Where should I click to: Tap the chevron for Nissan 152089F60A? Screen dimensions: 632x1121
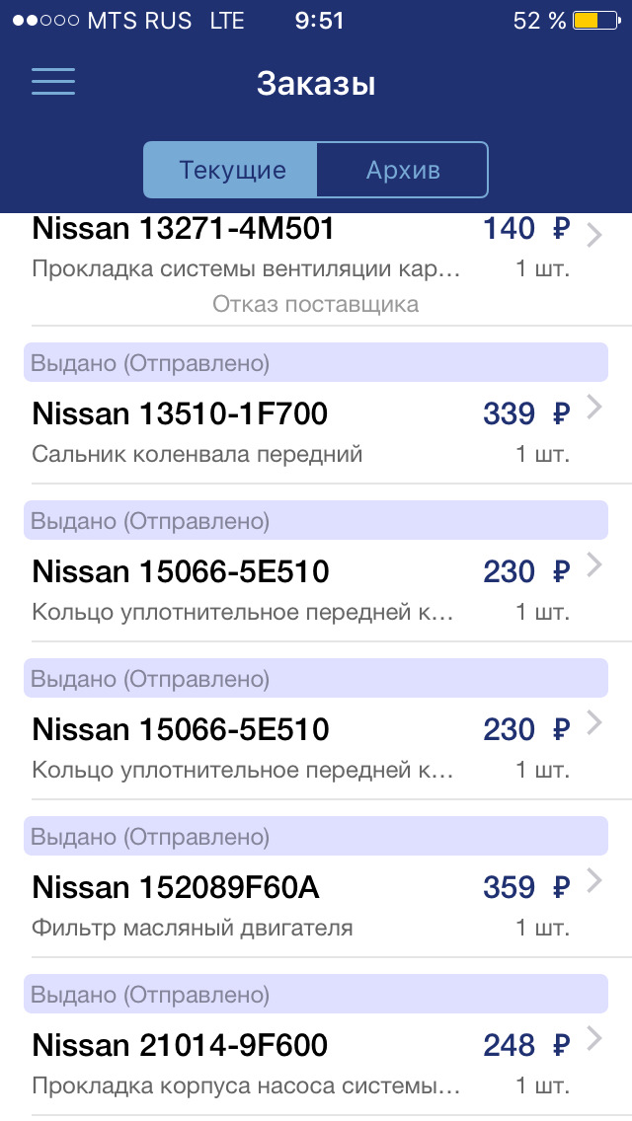593,879
